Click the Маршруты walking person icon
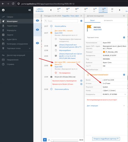 3,30
